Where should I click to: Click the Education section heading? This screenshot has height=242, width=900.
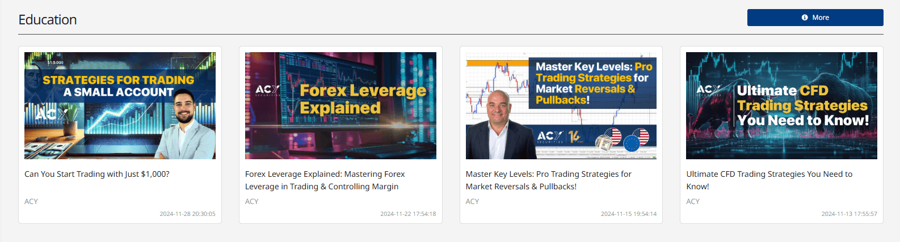(x=48, y=20)
